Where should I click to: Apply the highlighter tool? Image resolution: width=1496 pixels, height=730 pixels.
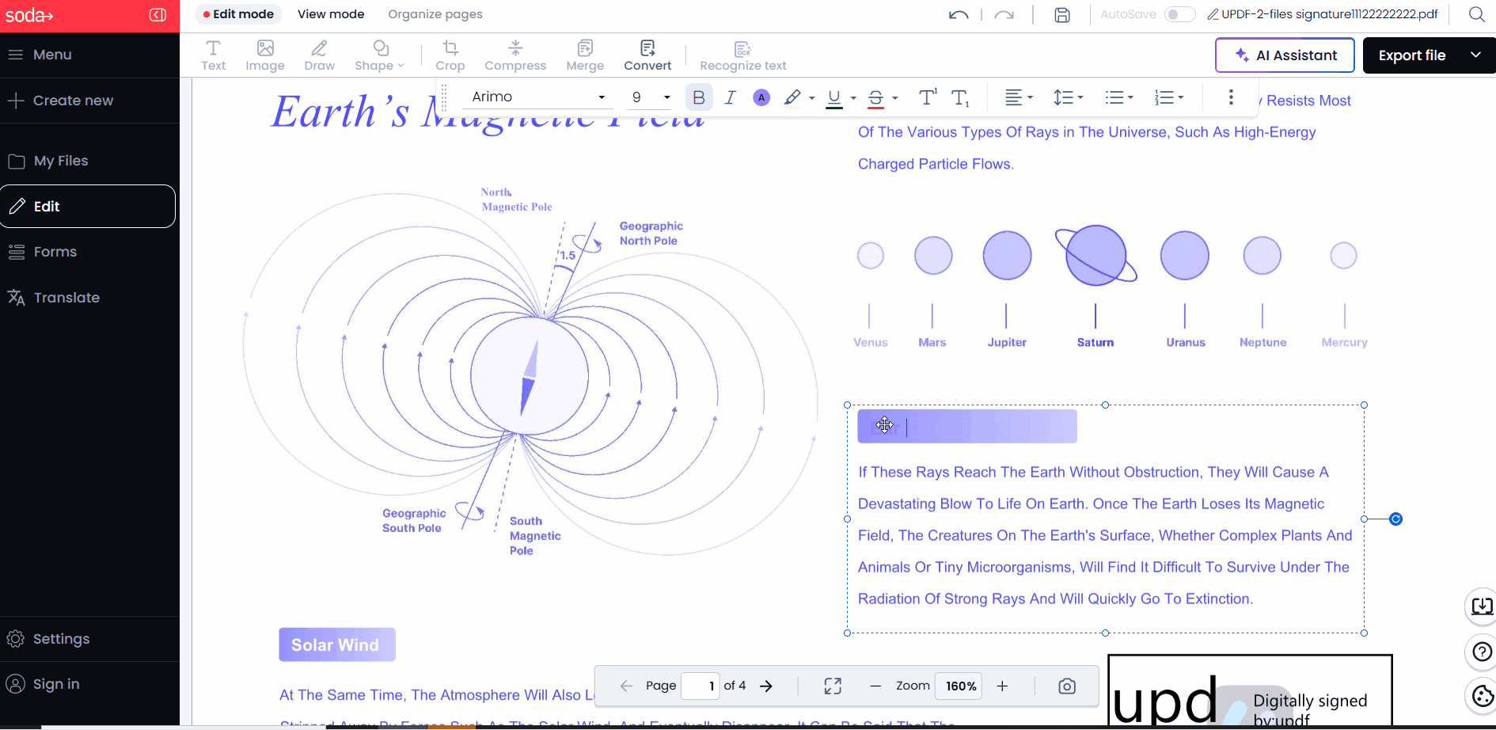(x=792, y=97)
